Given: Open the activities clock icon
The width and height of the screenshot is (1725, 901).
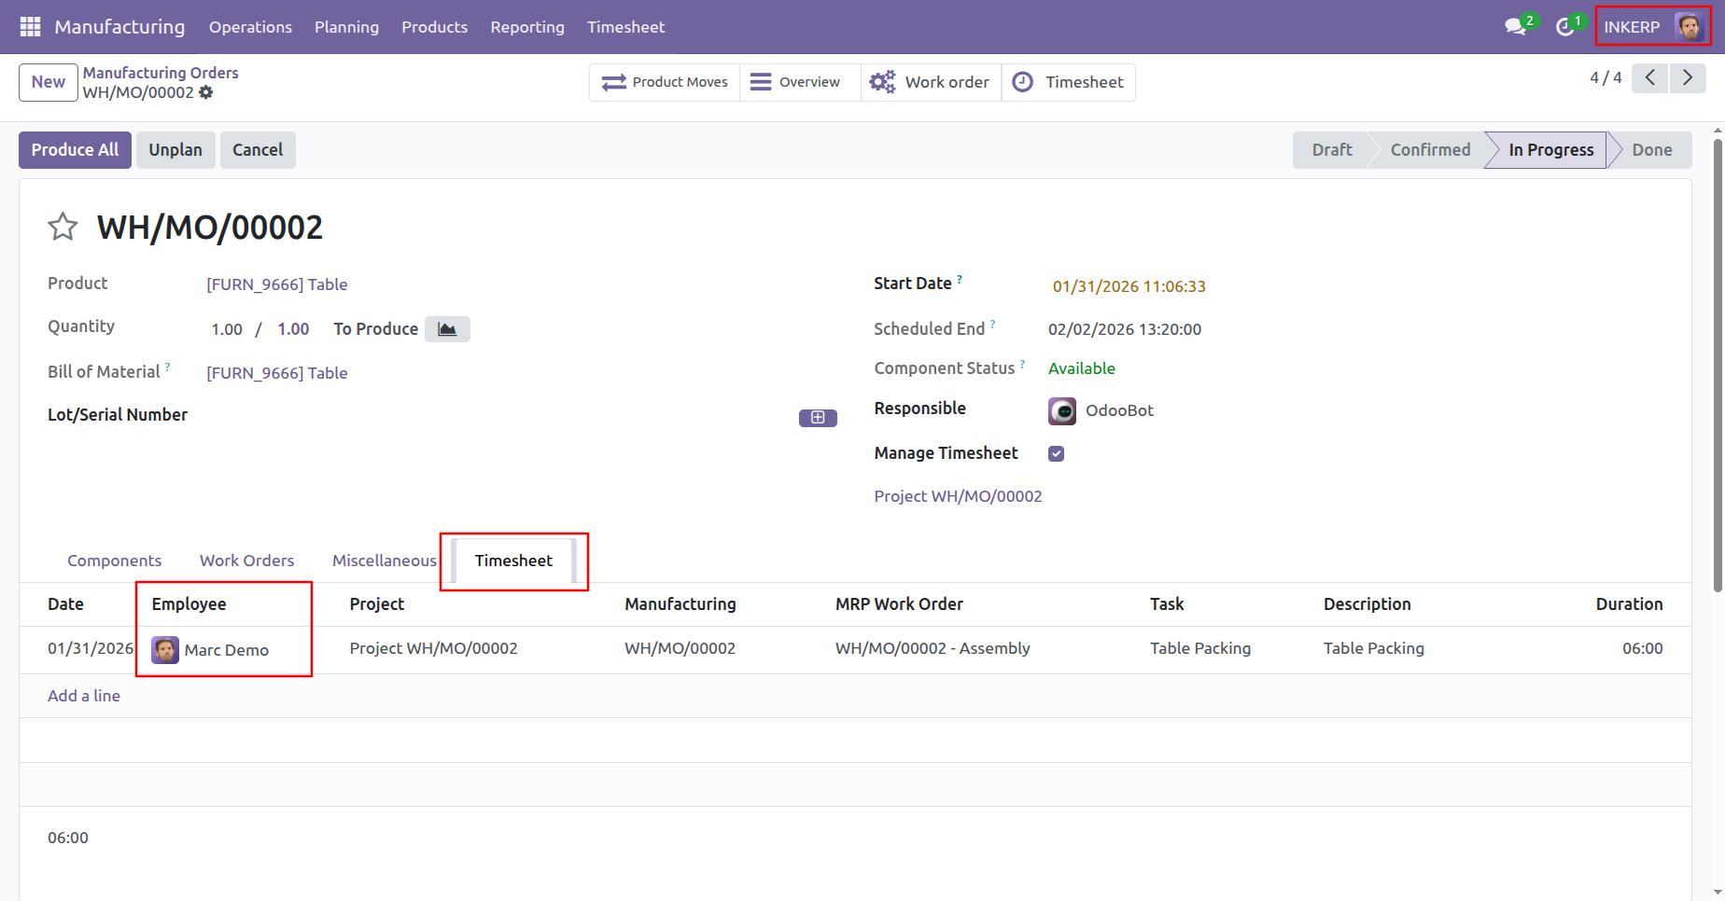Looking at the screenshot, I should (1565, 27).
